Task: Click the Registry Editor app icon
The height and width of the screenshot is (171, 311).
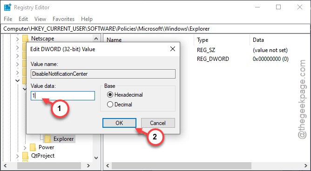Action: click(x=7, y=7)
